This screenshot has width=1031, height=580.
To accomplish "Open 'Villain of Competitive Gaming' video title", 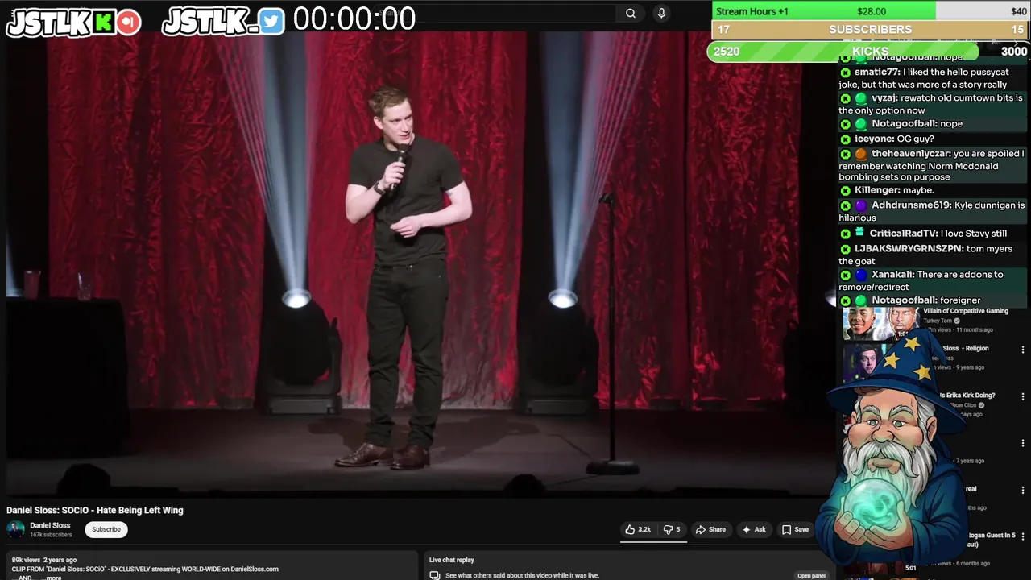I will click(x=966, y=311).
